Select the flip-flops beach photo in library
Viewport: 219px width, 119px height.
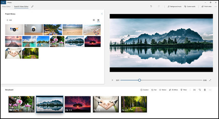pos(92,30)
